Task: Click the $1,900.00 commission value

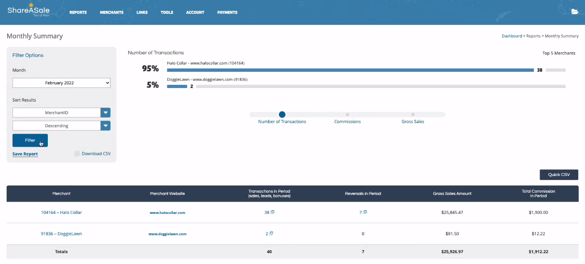Action: 539,213
